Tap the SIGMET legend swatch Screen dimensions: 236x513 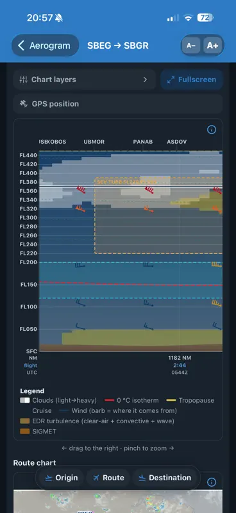tap(25, 432)
